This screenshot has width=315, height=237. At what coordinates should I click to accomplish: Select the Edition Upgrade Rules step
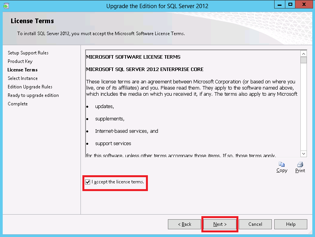(x=30, y=87)
